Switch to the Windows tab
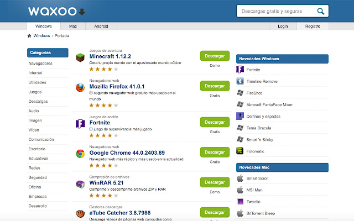 (44, 26)
